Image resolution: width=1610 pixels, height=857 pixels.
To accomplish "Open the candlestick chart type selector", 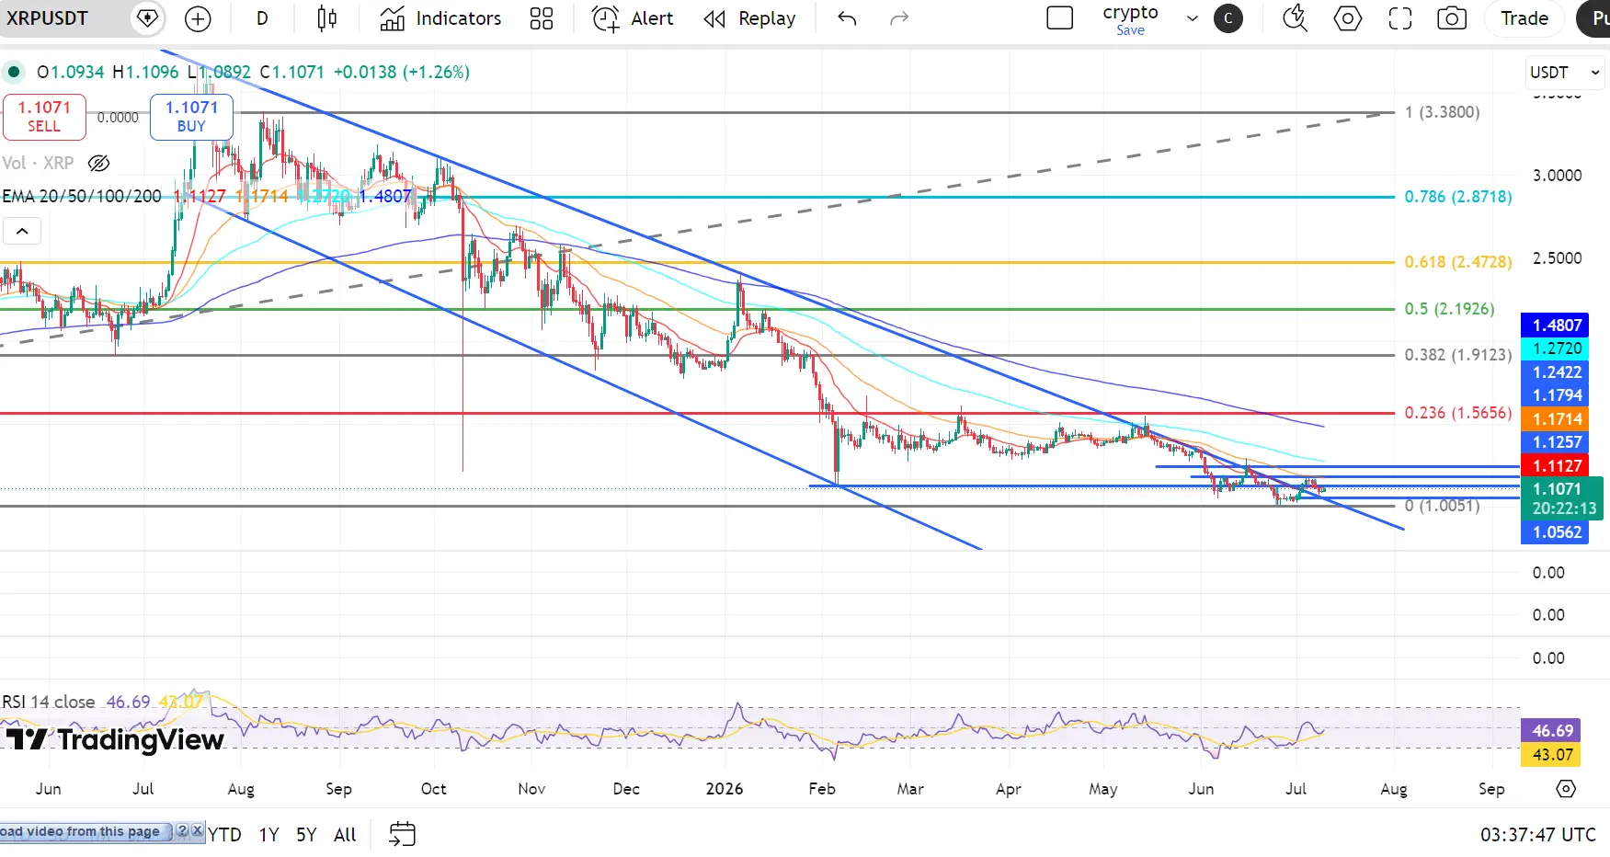I will coord(326,18).
